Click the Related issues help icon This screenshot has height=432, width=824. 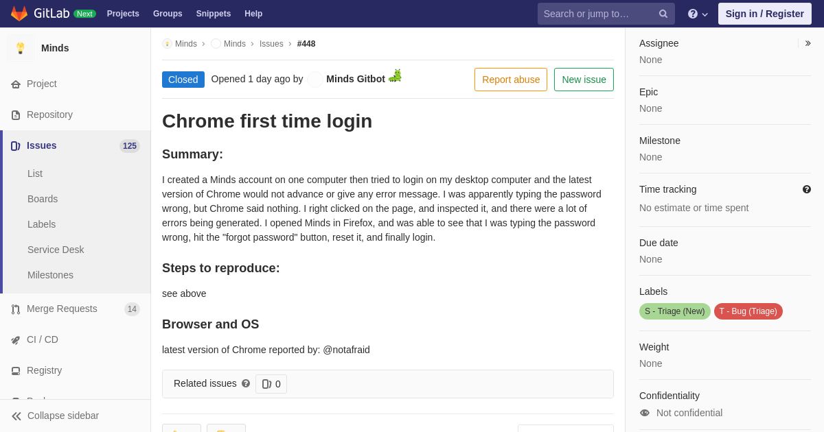246,383
